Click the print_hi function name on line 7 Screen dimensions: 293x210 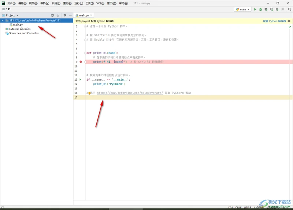tap(100, 53)
